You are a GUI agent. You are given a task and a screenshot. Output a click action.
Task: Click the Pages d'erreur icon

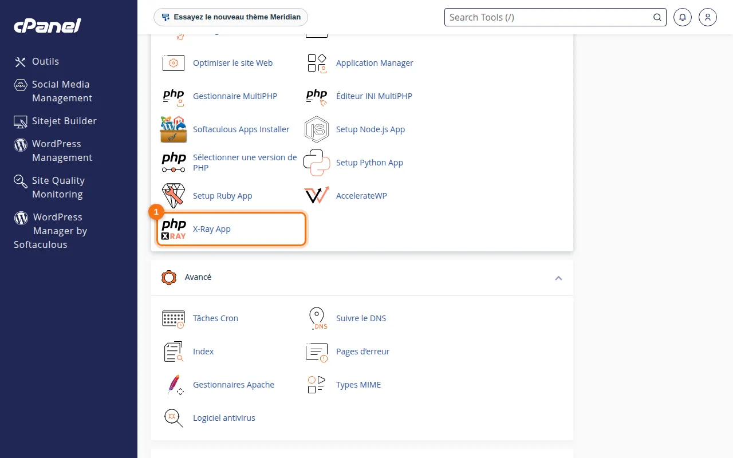point(317,352)
